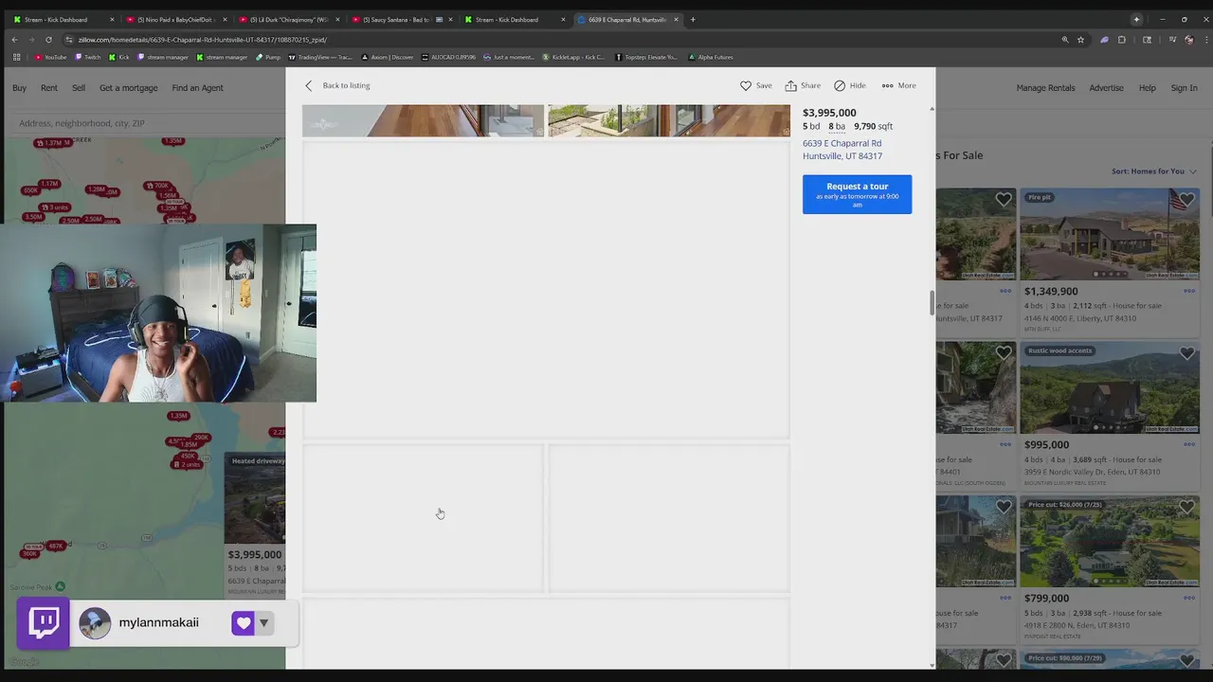Open the three-dot menu on the $1,349,900 card
The height and width of the screenshot is (682, 1213).
(1188, 291)
